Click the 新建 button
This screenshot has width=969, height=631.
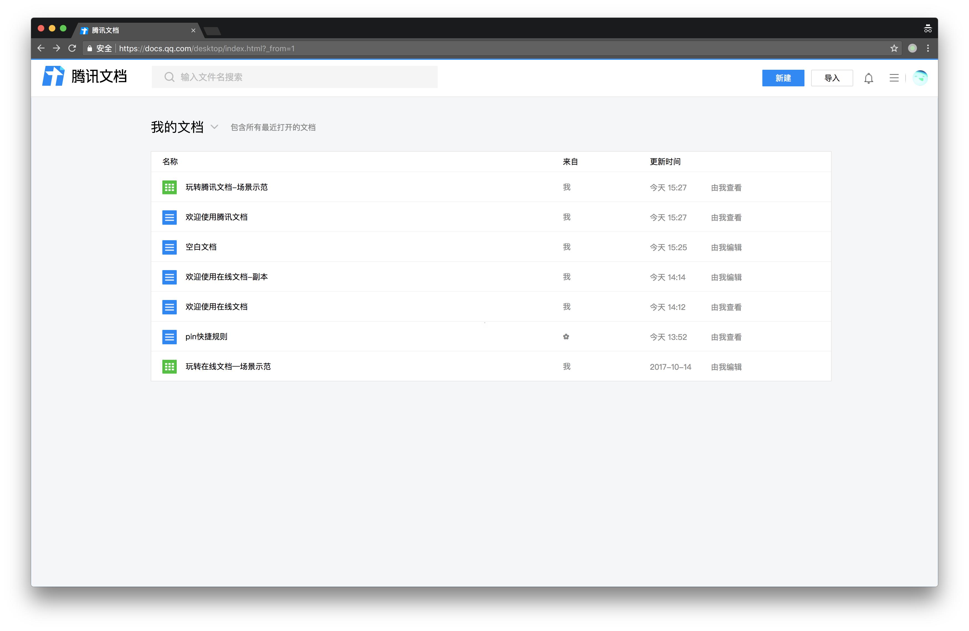point(783,78)
